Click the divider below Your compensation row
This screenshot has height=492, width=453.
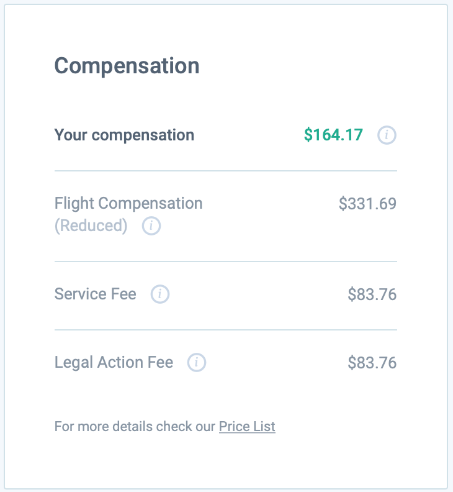(x=226, y=171)
